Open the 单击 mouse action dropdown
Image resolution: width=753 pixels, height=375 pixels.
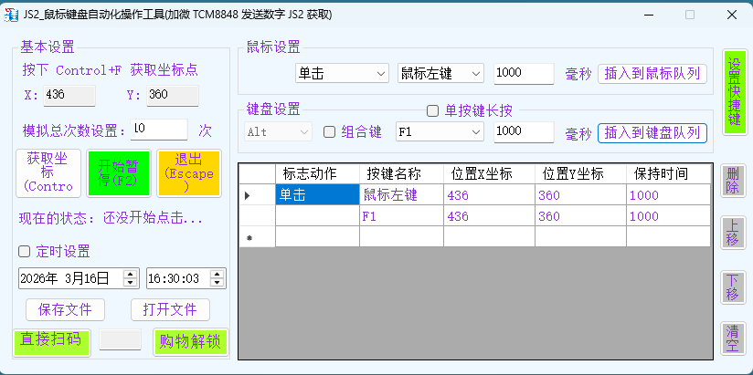pos(342,74)
